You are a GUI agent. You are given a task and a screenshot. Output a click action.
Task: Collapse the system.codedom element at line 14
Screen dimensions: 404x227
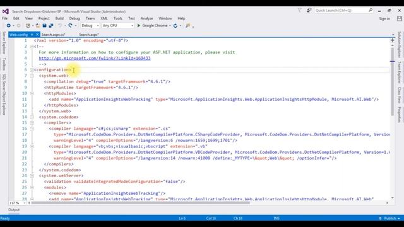pyautogui.click(x=32, y=117)
